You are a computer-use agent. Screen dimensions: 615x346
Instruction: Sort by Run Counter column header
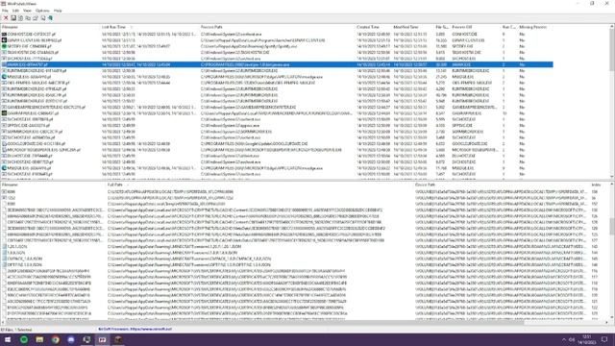click(x=509, y=27)
